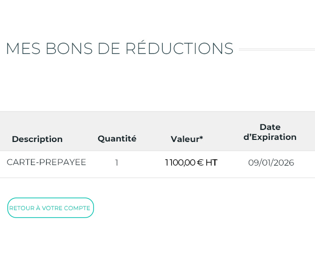Select the 1100,00 € HT value
Viewport: 315px width, 262px height.
[x=191, y=162]
